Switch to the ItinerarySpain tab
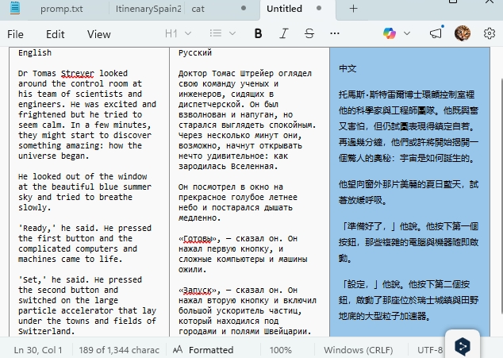The height and width of the screenshot is (358, 503). click(x=148, y=9)
